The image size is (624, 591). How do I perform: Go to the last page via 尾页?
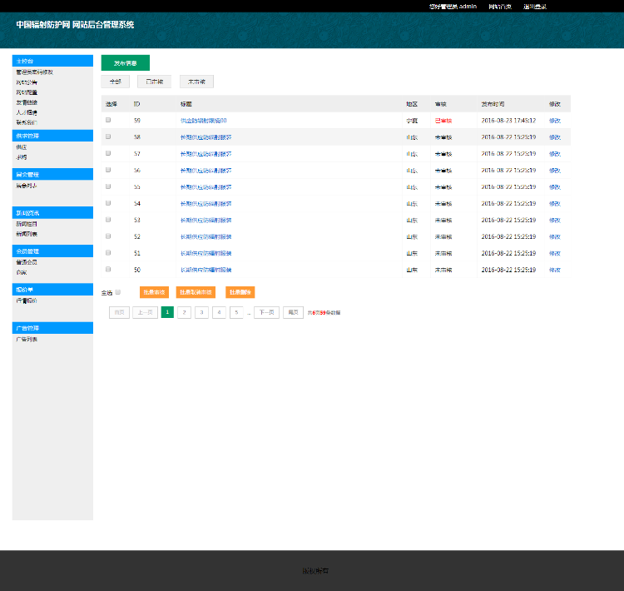pos(293,312)
